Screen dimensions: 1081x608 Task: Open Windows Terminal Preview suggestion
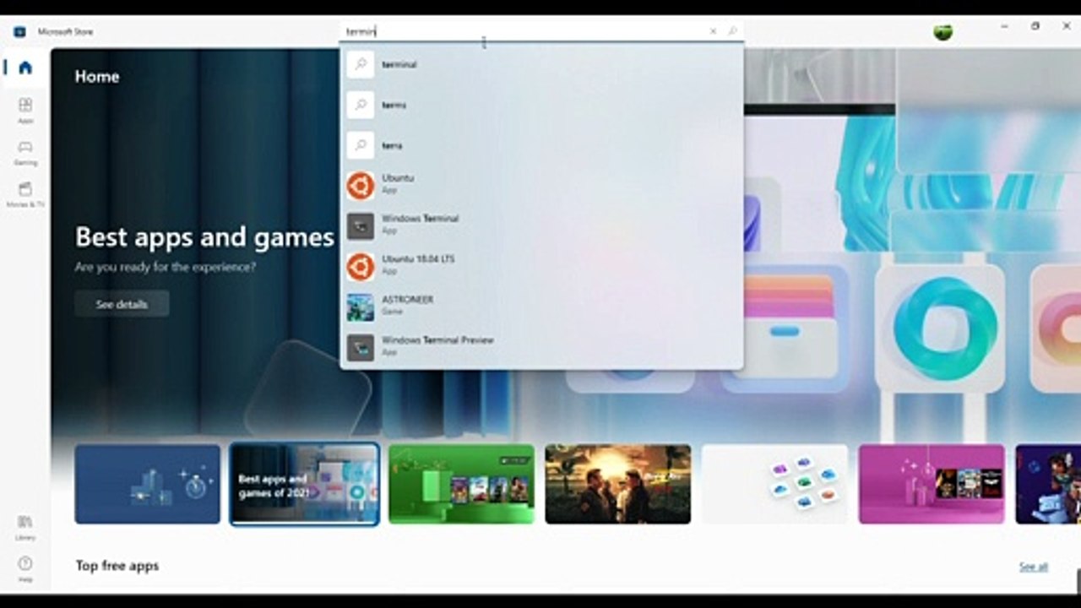tap(541, 347)
